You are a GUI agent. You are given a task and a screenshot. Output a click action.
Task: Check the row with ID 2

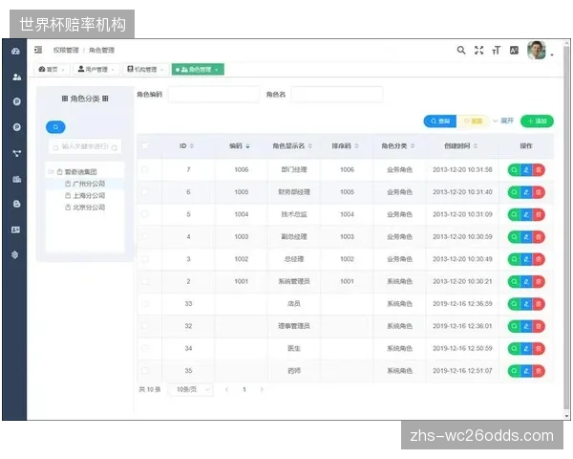coord(145,281)
